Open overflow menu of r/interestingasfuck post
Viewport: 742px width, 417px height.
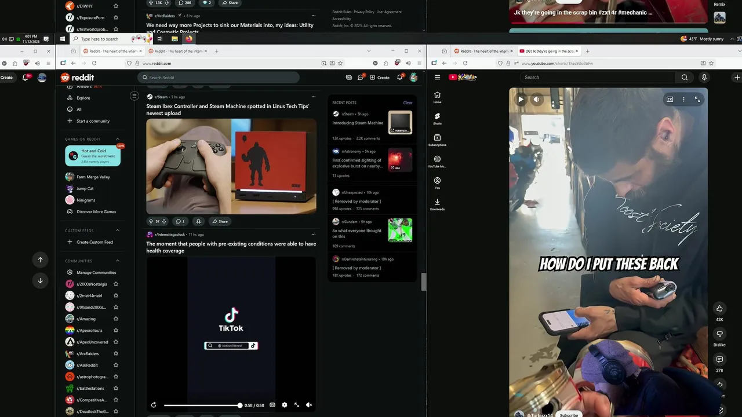(314, 235)
